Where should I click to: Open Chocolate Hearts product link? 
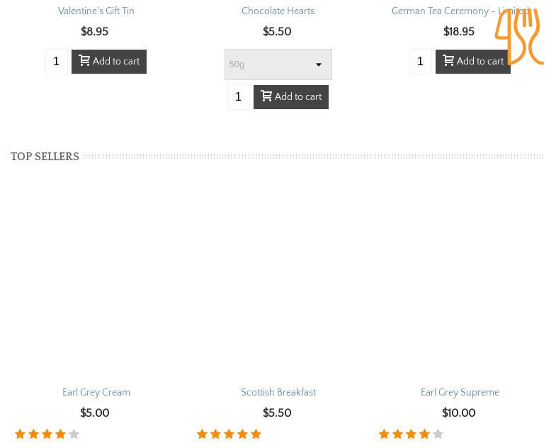278,11
